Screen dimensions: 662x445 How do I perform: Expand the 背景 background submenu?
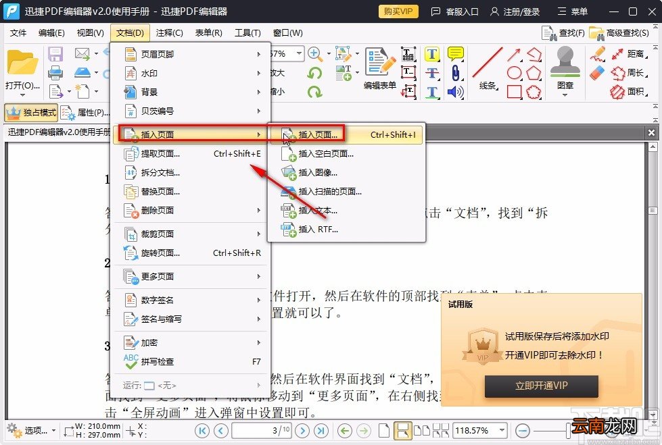[x=193, y=93]
